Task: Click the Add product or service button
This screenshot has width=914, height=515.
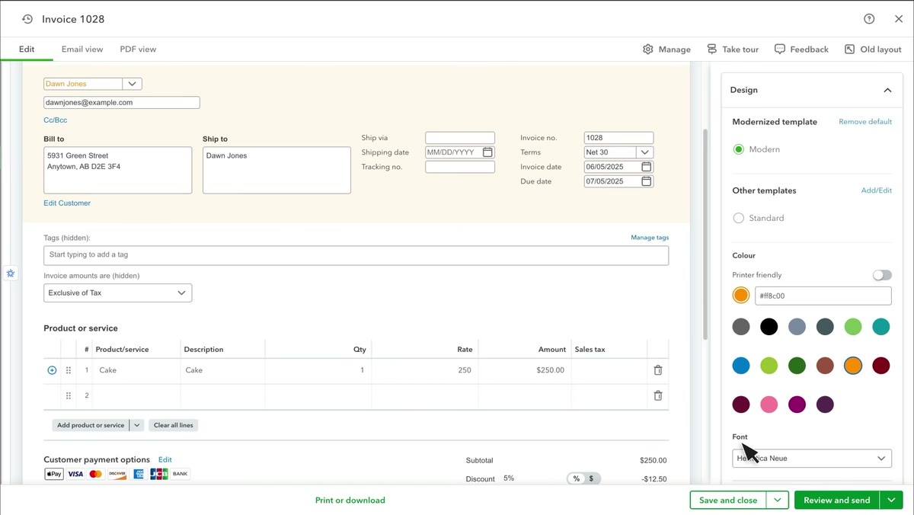Action: (91, 425)
